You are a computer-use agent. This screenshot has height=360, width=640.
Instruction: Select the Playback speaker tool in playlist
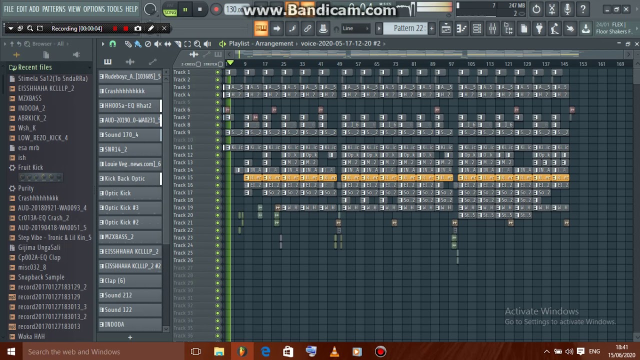(207, 44)
